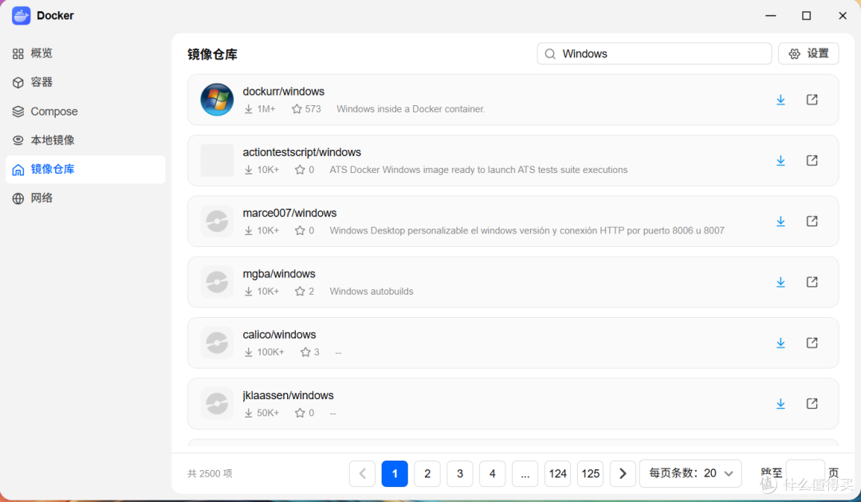
Task: Download the dockurr/windows image
Action: tap(780, 100)
